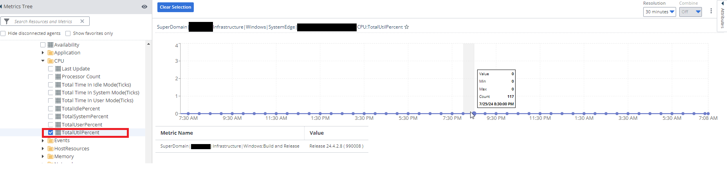This screenshot has width=727, height=184.
Task: Enable Show favorites only checkbox
Action: coord(68,33)
